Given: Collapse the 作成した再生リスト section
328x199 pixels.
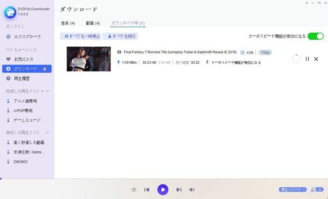Looking at the screenshot, I should coord(47,91).
